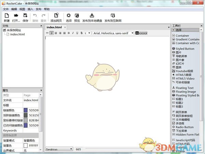
Task: Click the 链接颜色 color swatch
Action: pos(26,110)
